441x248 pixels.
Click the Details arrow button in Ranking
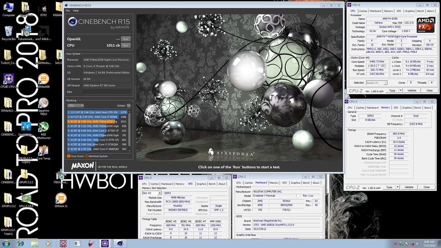tap(129, 106)
